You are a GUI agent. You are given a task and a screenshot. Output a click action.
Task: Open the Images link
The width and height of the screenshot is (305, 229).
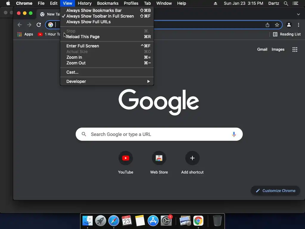[278, 49]
